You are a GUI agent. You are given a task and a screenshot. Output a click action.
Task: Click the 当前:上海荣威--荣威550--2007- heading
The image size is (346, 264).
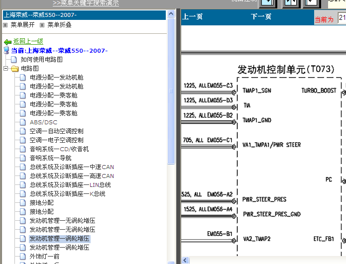(59, 51)
